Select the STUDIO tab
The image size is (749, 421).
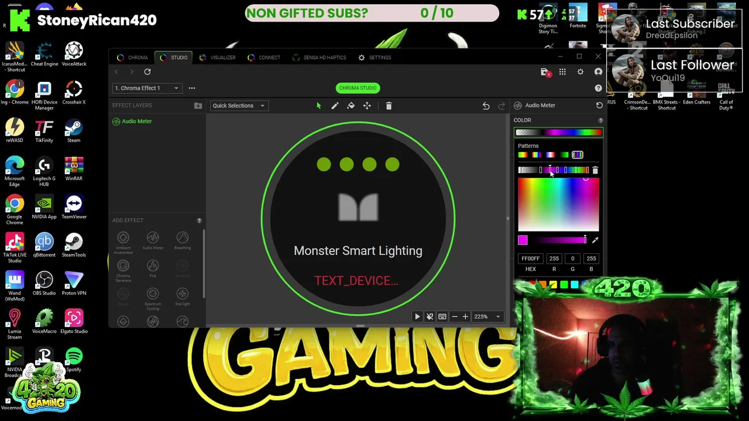coord(173,57)
